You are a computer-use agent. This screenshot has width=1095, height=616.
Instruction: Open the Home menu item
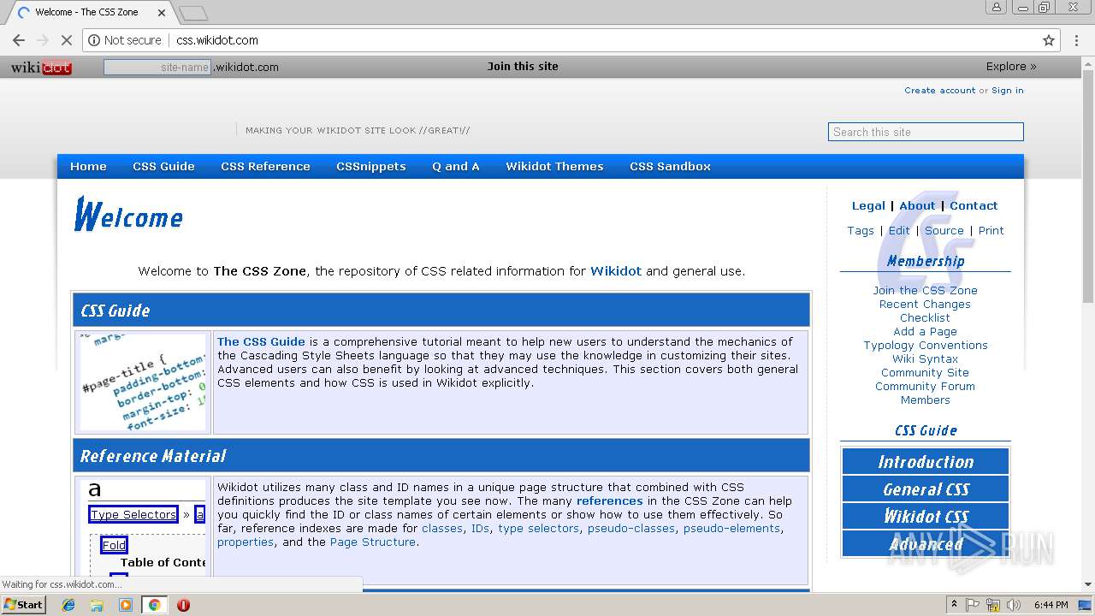click(x=88, y=167)
